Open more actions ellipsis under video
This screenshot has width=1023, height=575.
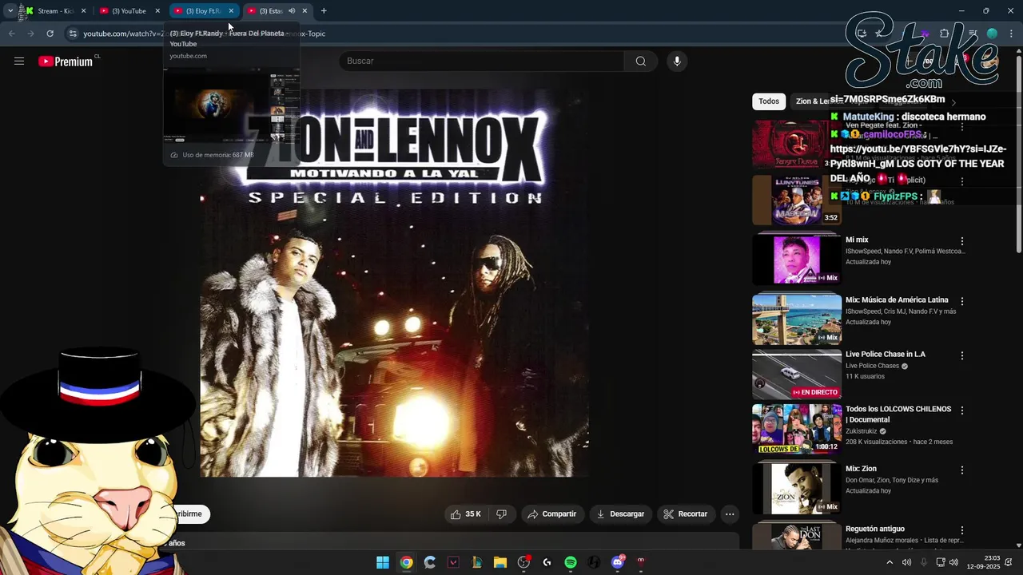[730, 514]
